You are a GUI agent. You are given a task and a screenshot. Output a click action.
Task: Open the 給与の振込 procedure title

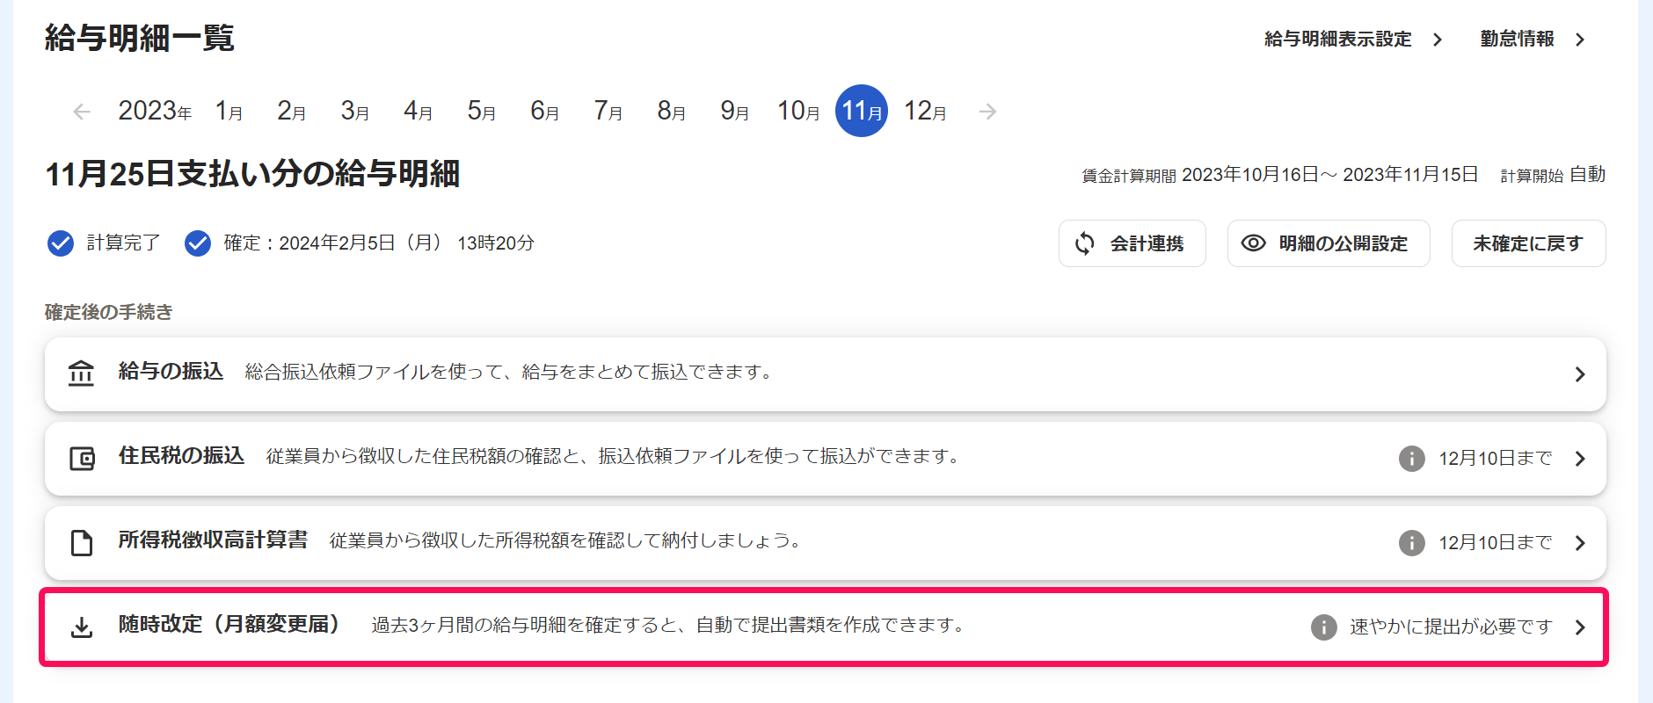[171, 372]
